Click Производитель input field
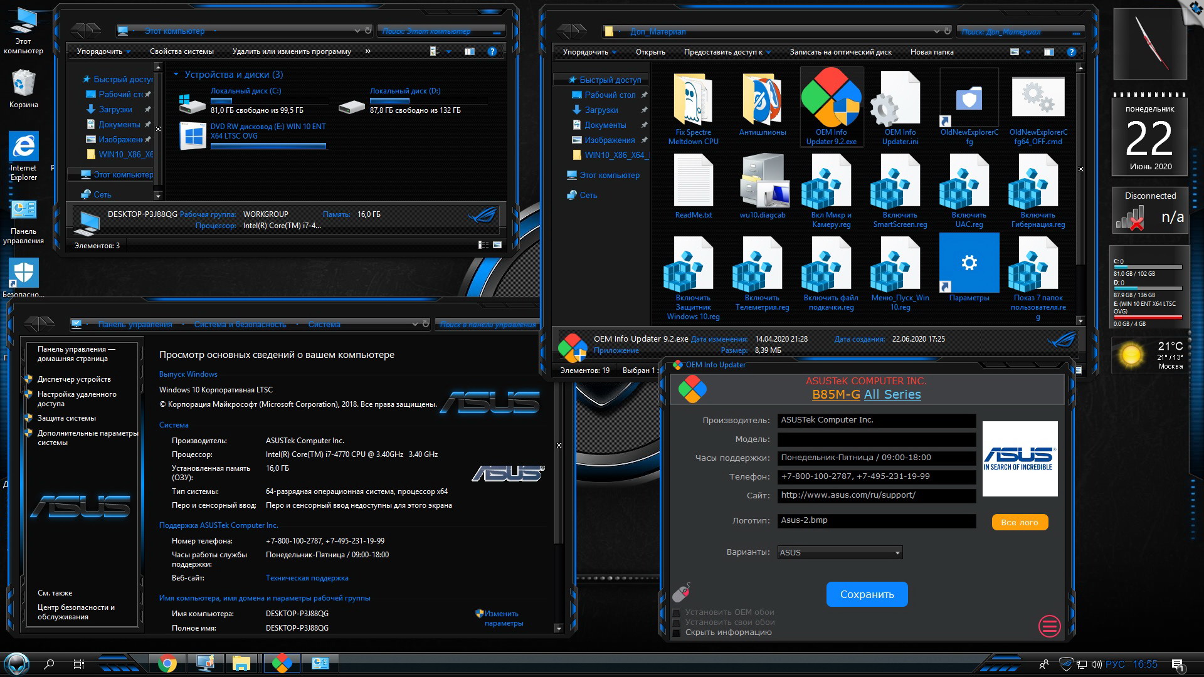 click(877, 421)
